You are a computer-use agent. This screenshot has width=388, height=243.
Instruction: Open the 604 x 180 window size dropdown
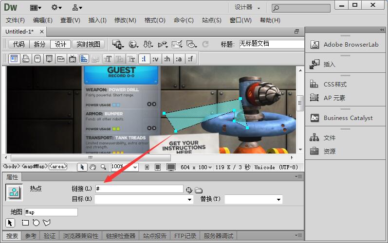coord(196,167)
